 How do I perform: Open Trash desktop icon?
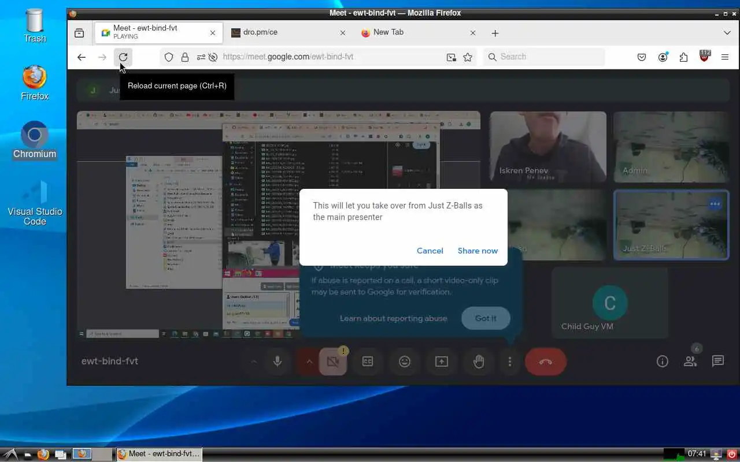[x=35, y=26]
